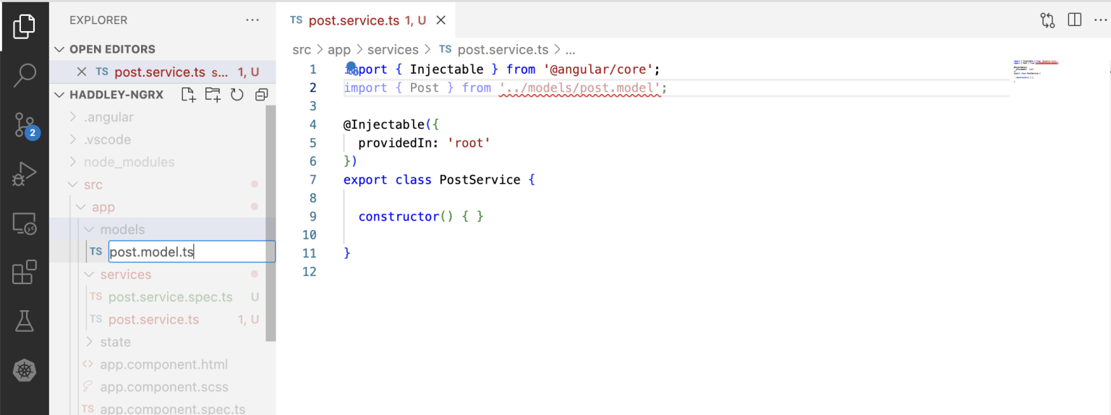
Task: Open Source Control view with 2 changes
Action: (x=25, y=125)
